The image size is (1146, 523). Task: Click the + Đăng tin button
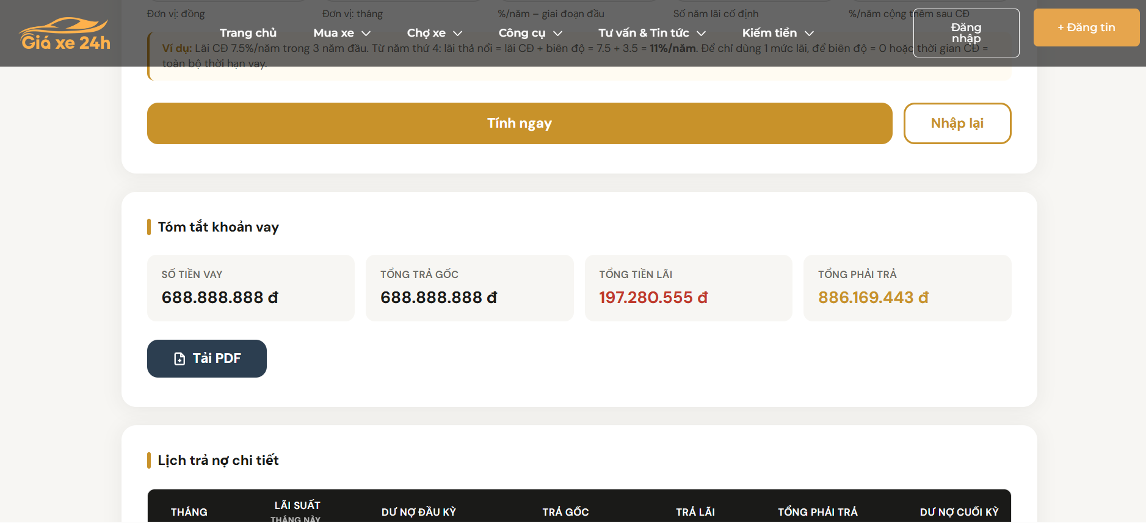[1087, 27]
